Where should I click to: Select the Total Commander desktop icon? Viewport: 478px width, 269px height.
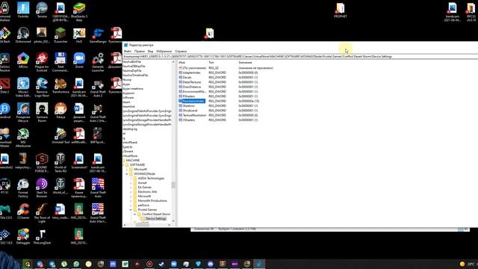(x=60, y=62)
